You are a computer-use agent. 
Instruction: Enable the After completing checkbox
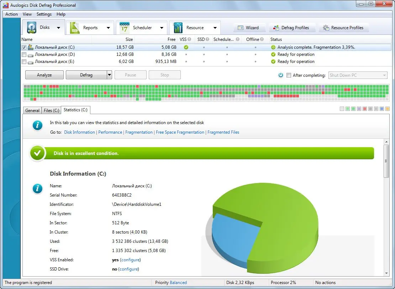(x=289, y=75)
